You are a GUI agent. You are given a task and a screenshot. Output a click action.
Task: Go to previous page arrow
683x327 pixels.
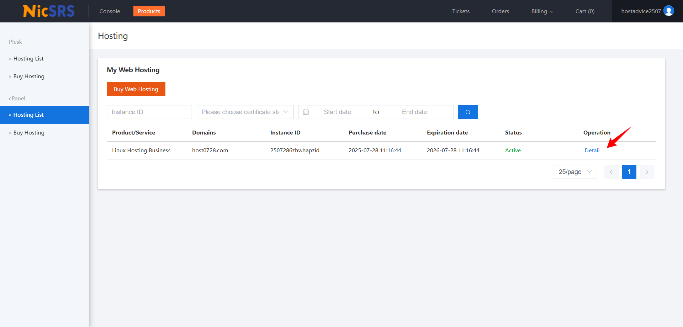[x=611, y=172]
